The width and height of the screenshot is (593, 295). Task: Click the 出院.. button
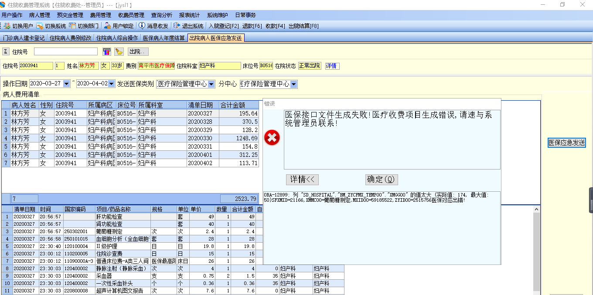click(x=138, y=52)
